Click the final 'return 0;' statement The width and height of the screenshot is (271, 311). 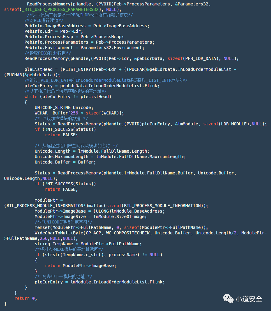[x=26, y=299]
